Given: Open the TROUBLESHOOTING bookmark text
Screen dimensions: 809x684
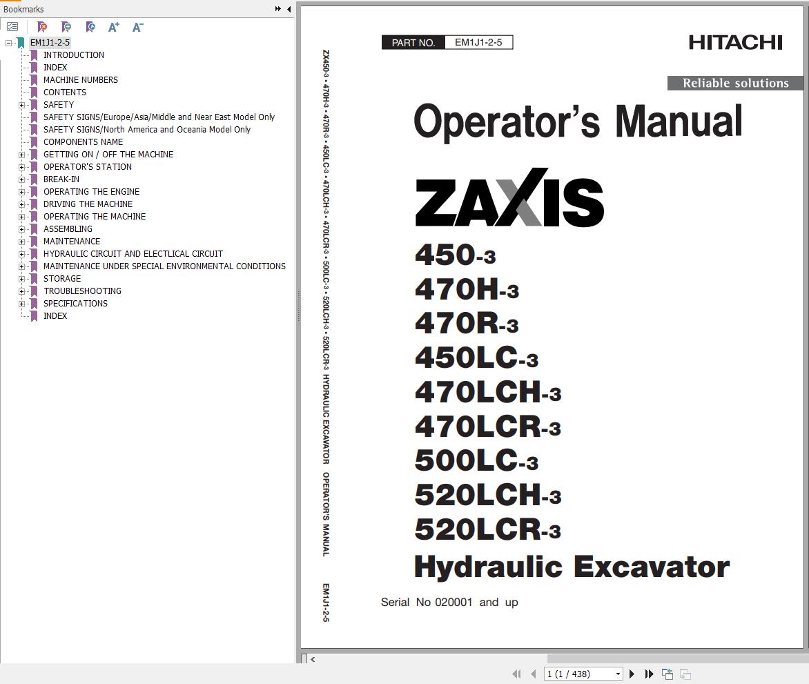Looking at the screenshot, I should 83,291.
